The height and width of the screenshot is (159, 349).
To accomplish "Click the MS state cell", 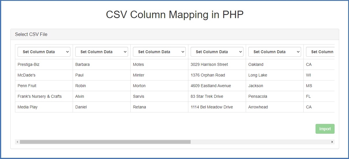I will 319,86.
